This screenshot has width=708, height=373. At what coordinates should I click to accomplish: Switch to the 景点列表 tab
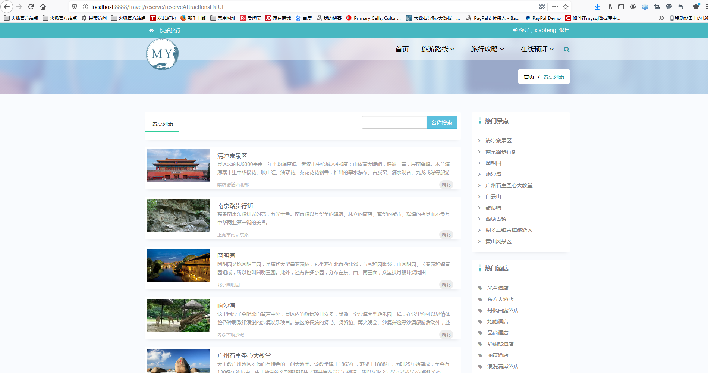click(162, 124)
